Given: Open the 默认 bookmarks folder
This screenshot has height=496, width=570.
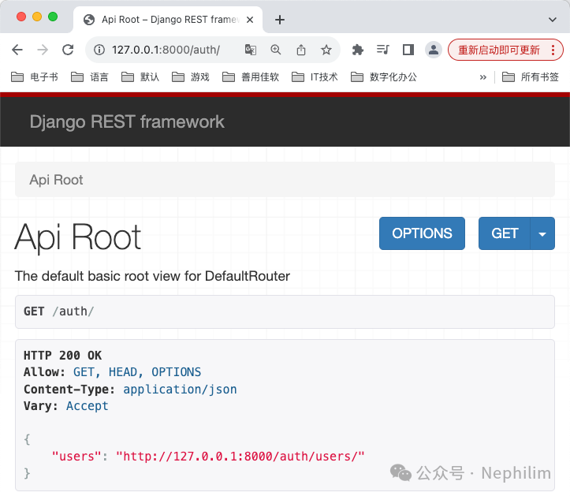Looking at the screenshot, I should tap(140, 76).
